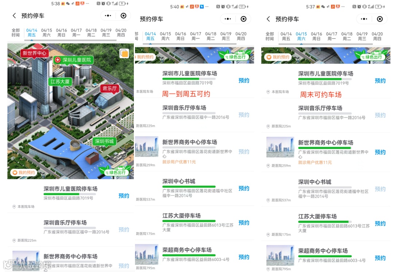Reserve 深圳中心书城 in right screen
This screenshot has height=272, width=394.
tap(380, 189)
